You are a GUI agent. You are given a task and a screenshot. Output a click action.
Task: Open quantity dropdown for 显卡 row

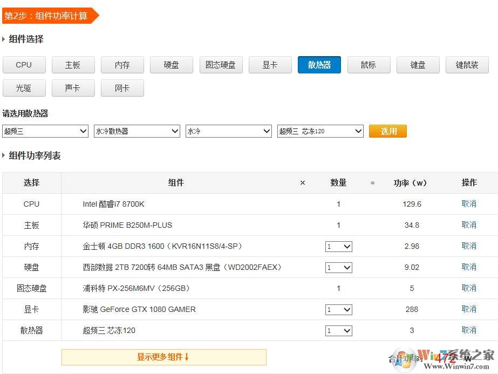pyautogui.click(x=338, y=310)
